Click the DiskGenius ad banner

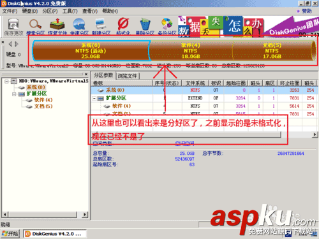[x=248, y=26]
